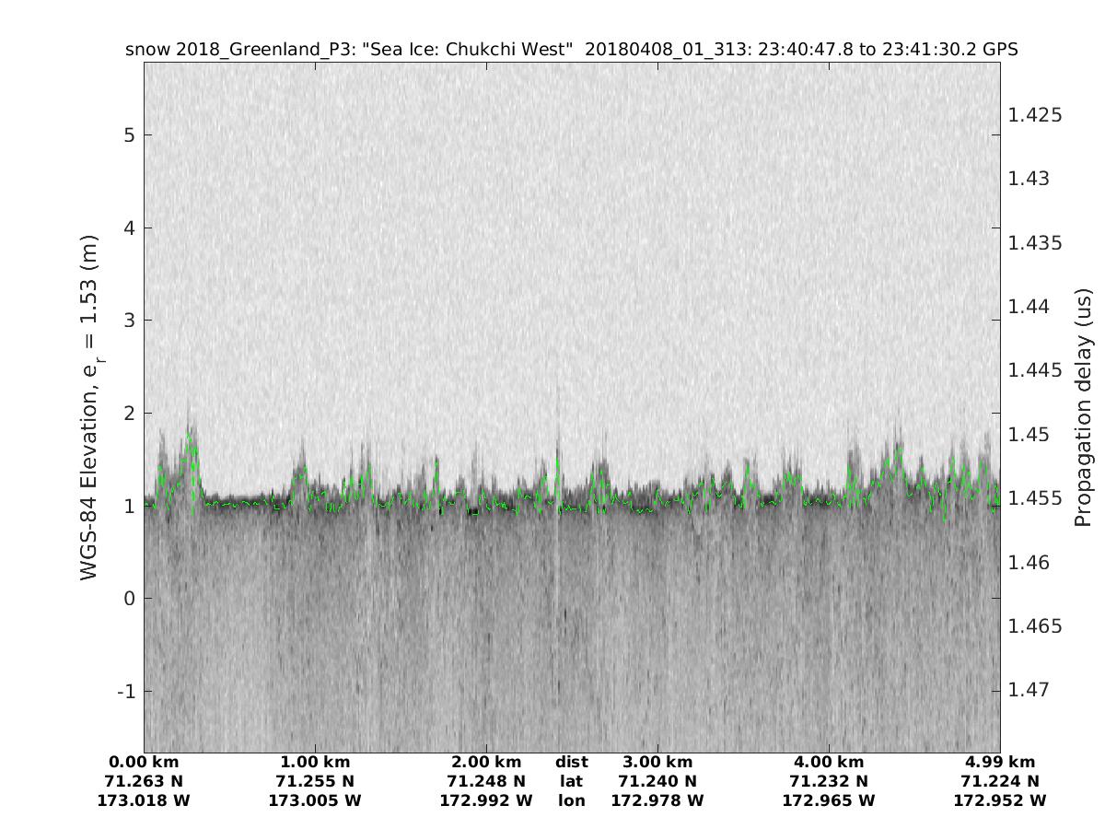Viewport: 1105px width, 829px height.
Task: Click the bright vertical streak below the 'dist' position
Action: 558,590
